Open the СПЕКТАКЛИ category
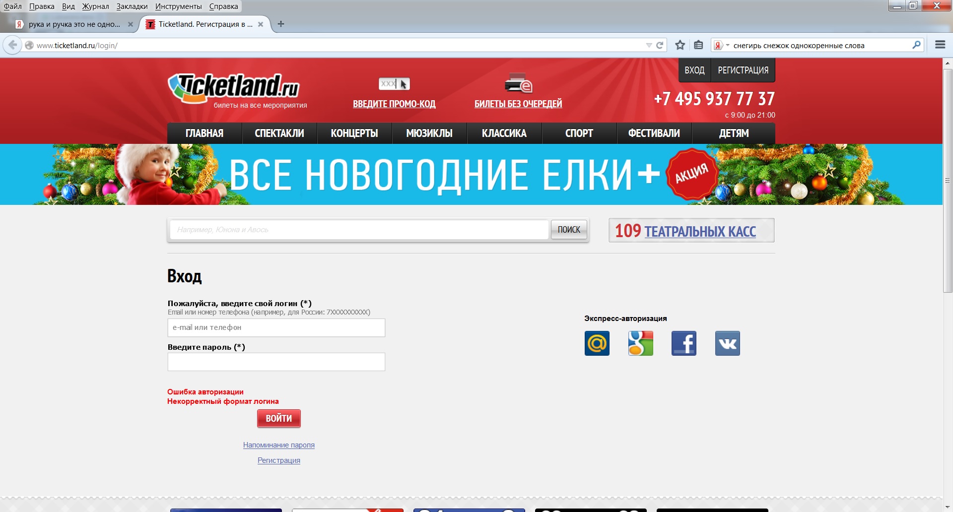Viewport: 953px width, 512px height. click(279, 133)
